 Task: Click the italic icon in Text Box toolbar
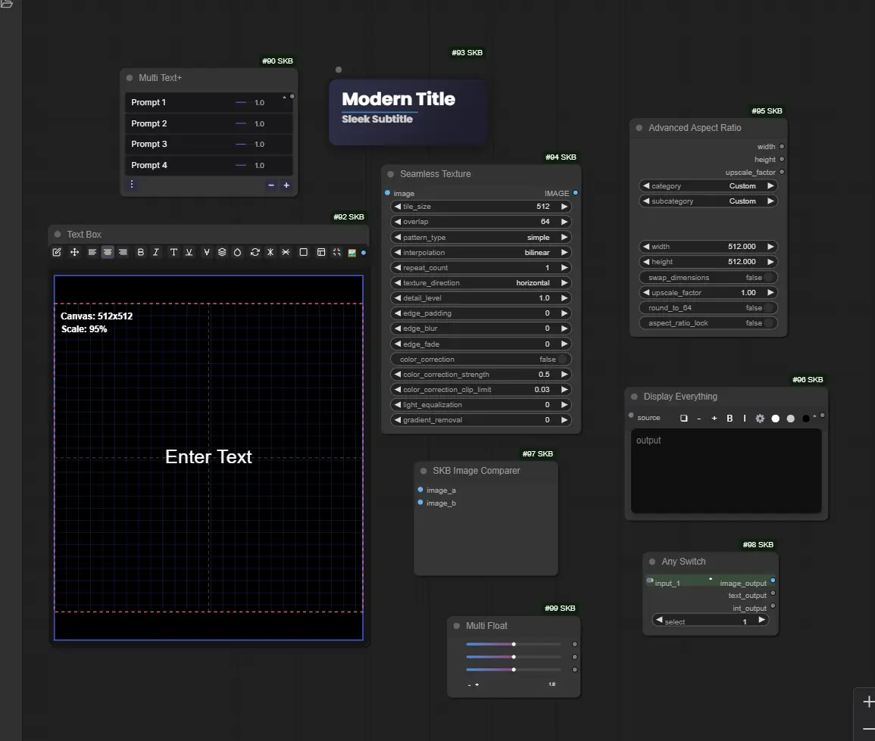[156, 252]
